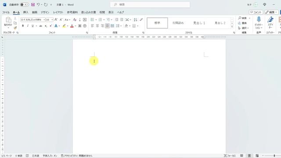The width and height of the screenshot is (281, 158).
Task: Switch to Read Mode view in status bar
Action: point(241,156)
